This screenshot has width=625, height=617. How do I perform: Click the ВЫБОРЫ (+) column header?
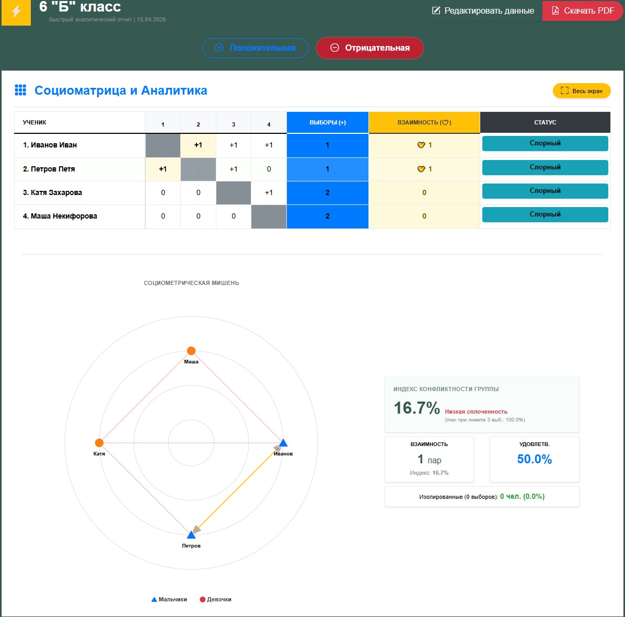(x=328, y=123)
